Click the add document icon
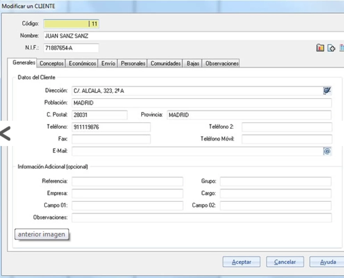Viewport: 344px width, 278px height. coord(331,48)
